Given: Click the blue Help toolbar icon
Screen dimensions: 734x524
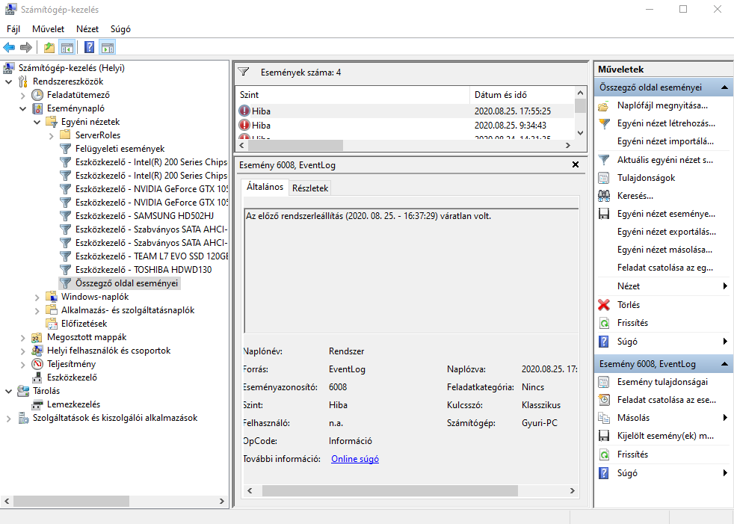Looking at the screenshot, I should pyautogui.click(x=90, y=47).
